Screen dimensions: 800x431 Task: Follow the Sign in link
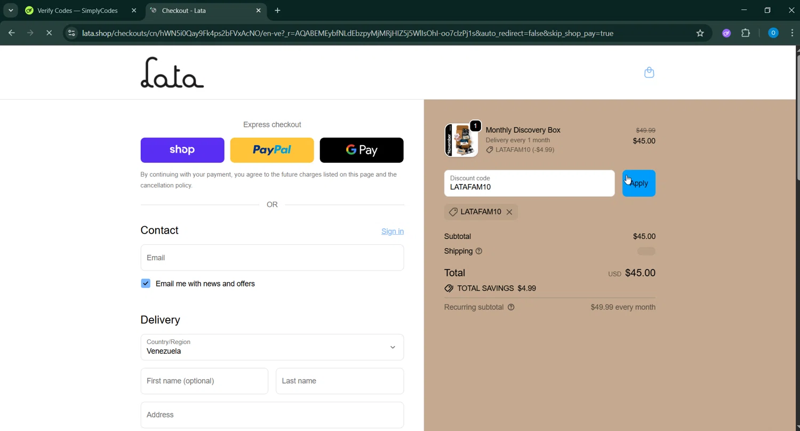coord(393,232)
